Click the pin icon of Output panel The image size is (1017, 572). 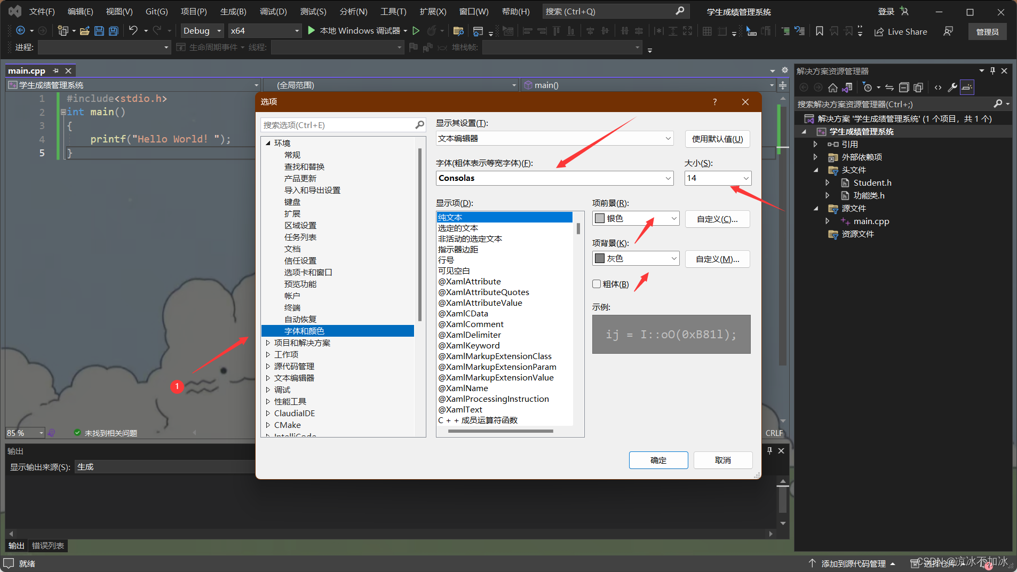(x=769, y=450)
